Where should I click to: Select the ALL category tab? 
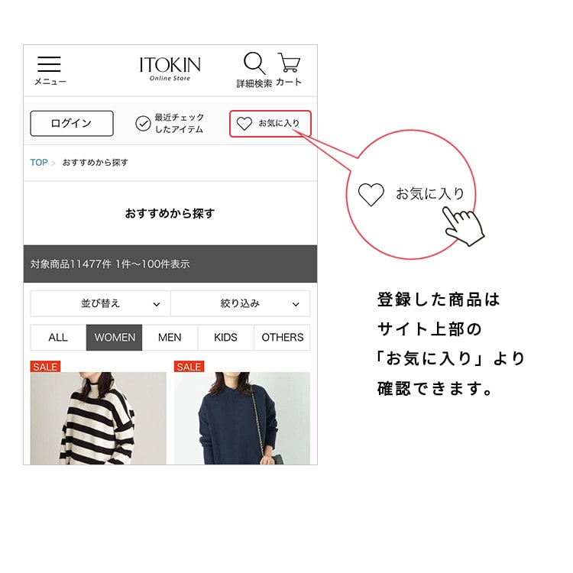tap(58, 337)
